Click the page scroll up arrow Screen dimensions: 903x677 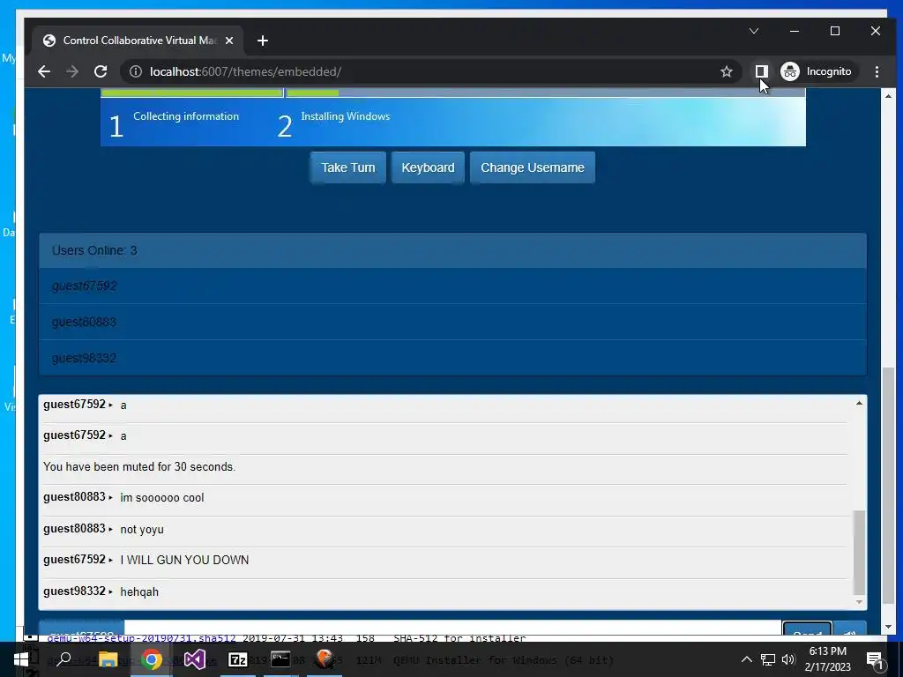pyautogui.click(x=889, y=96)
